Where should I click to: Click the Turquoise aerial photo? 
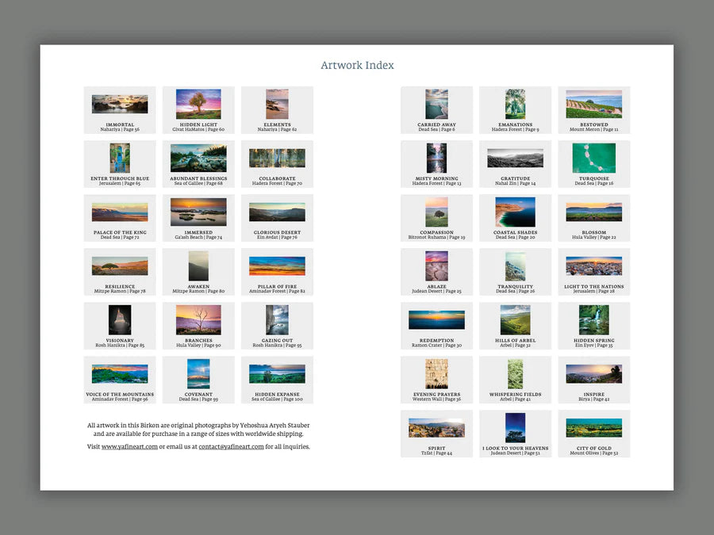(x=593, y=158)
